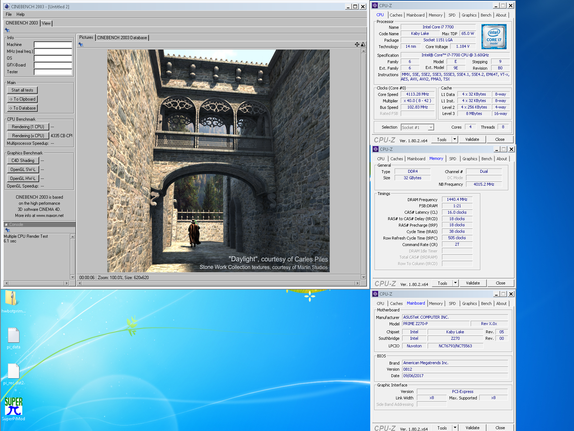The height and width of the screenshot is (431, 574).
Task: Switch to the CINEBENCH 2003 Database tab
Action: [122, 38]
